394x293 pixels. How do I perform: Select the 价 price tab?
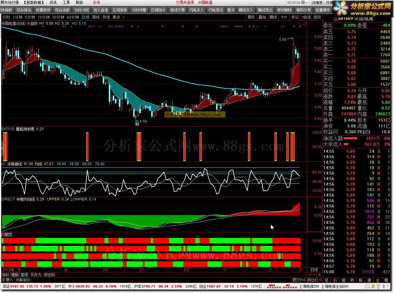point(335,280)
